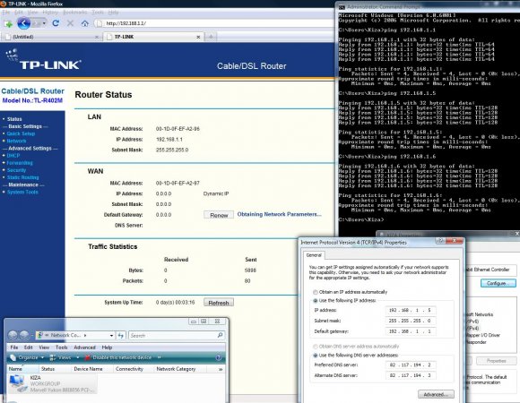Screen dimensions: 520x403
Task: Open Network settings in router sidebar
Action: (x=16, y=141)
